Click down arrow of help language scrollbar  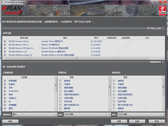pos(163,110)
